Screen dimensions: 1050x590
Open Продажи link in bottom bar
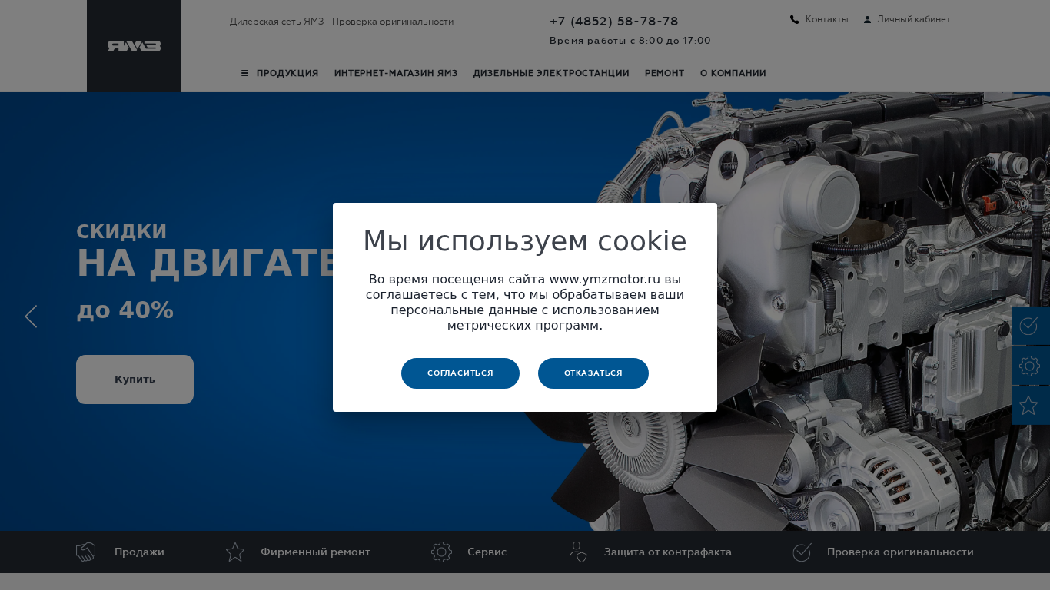coord(139,552)
